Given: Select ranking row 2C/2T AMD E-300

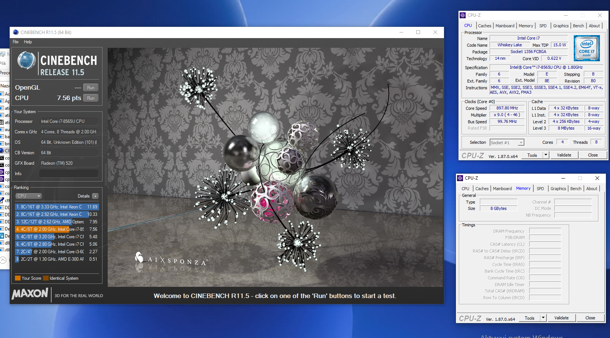Looking at the screenshot, I should [57, 259].
